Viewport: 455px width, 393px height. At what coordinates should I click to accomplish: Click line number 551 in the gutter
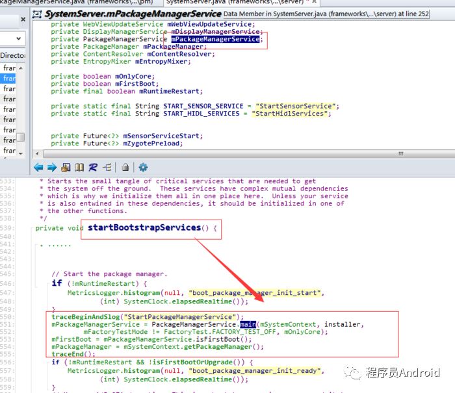[6, 324]
